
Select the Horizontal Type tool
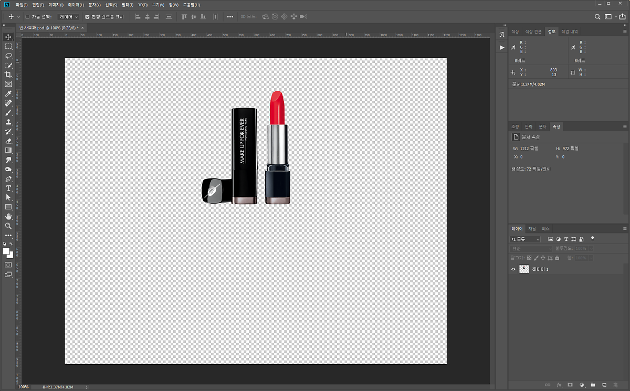point(8,188)
